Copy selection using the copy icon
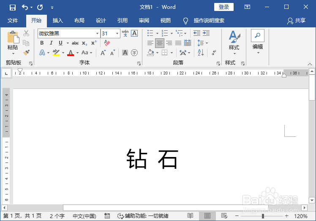The height and width of the screenshot is (221, 316). point(26,43)
